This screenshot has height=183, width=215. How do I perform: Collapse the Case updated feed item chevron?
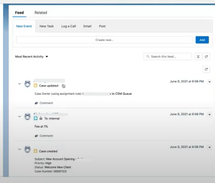19,84
